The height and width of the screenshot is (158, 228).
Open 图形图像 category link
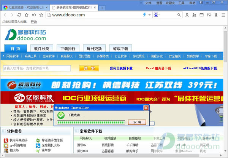coord(85,56)
